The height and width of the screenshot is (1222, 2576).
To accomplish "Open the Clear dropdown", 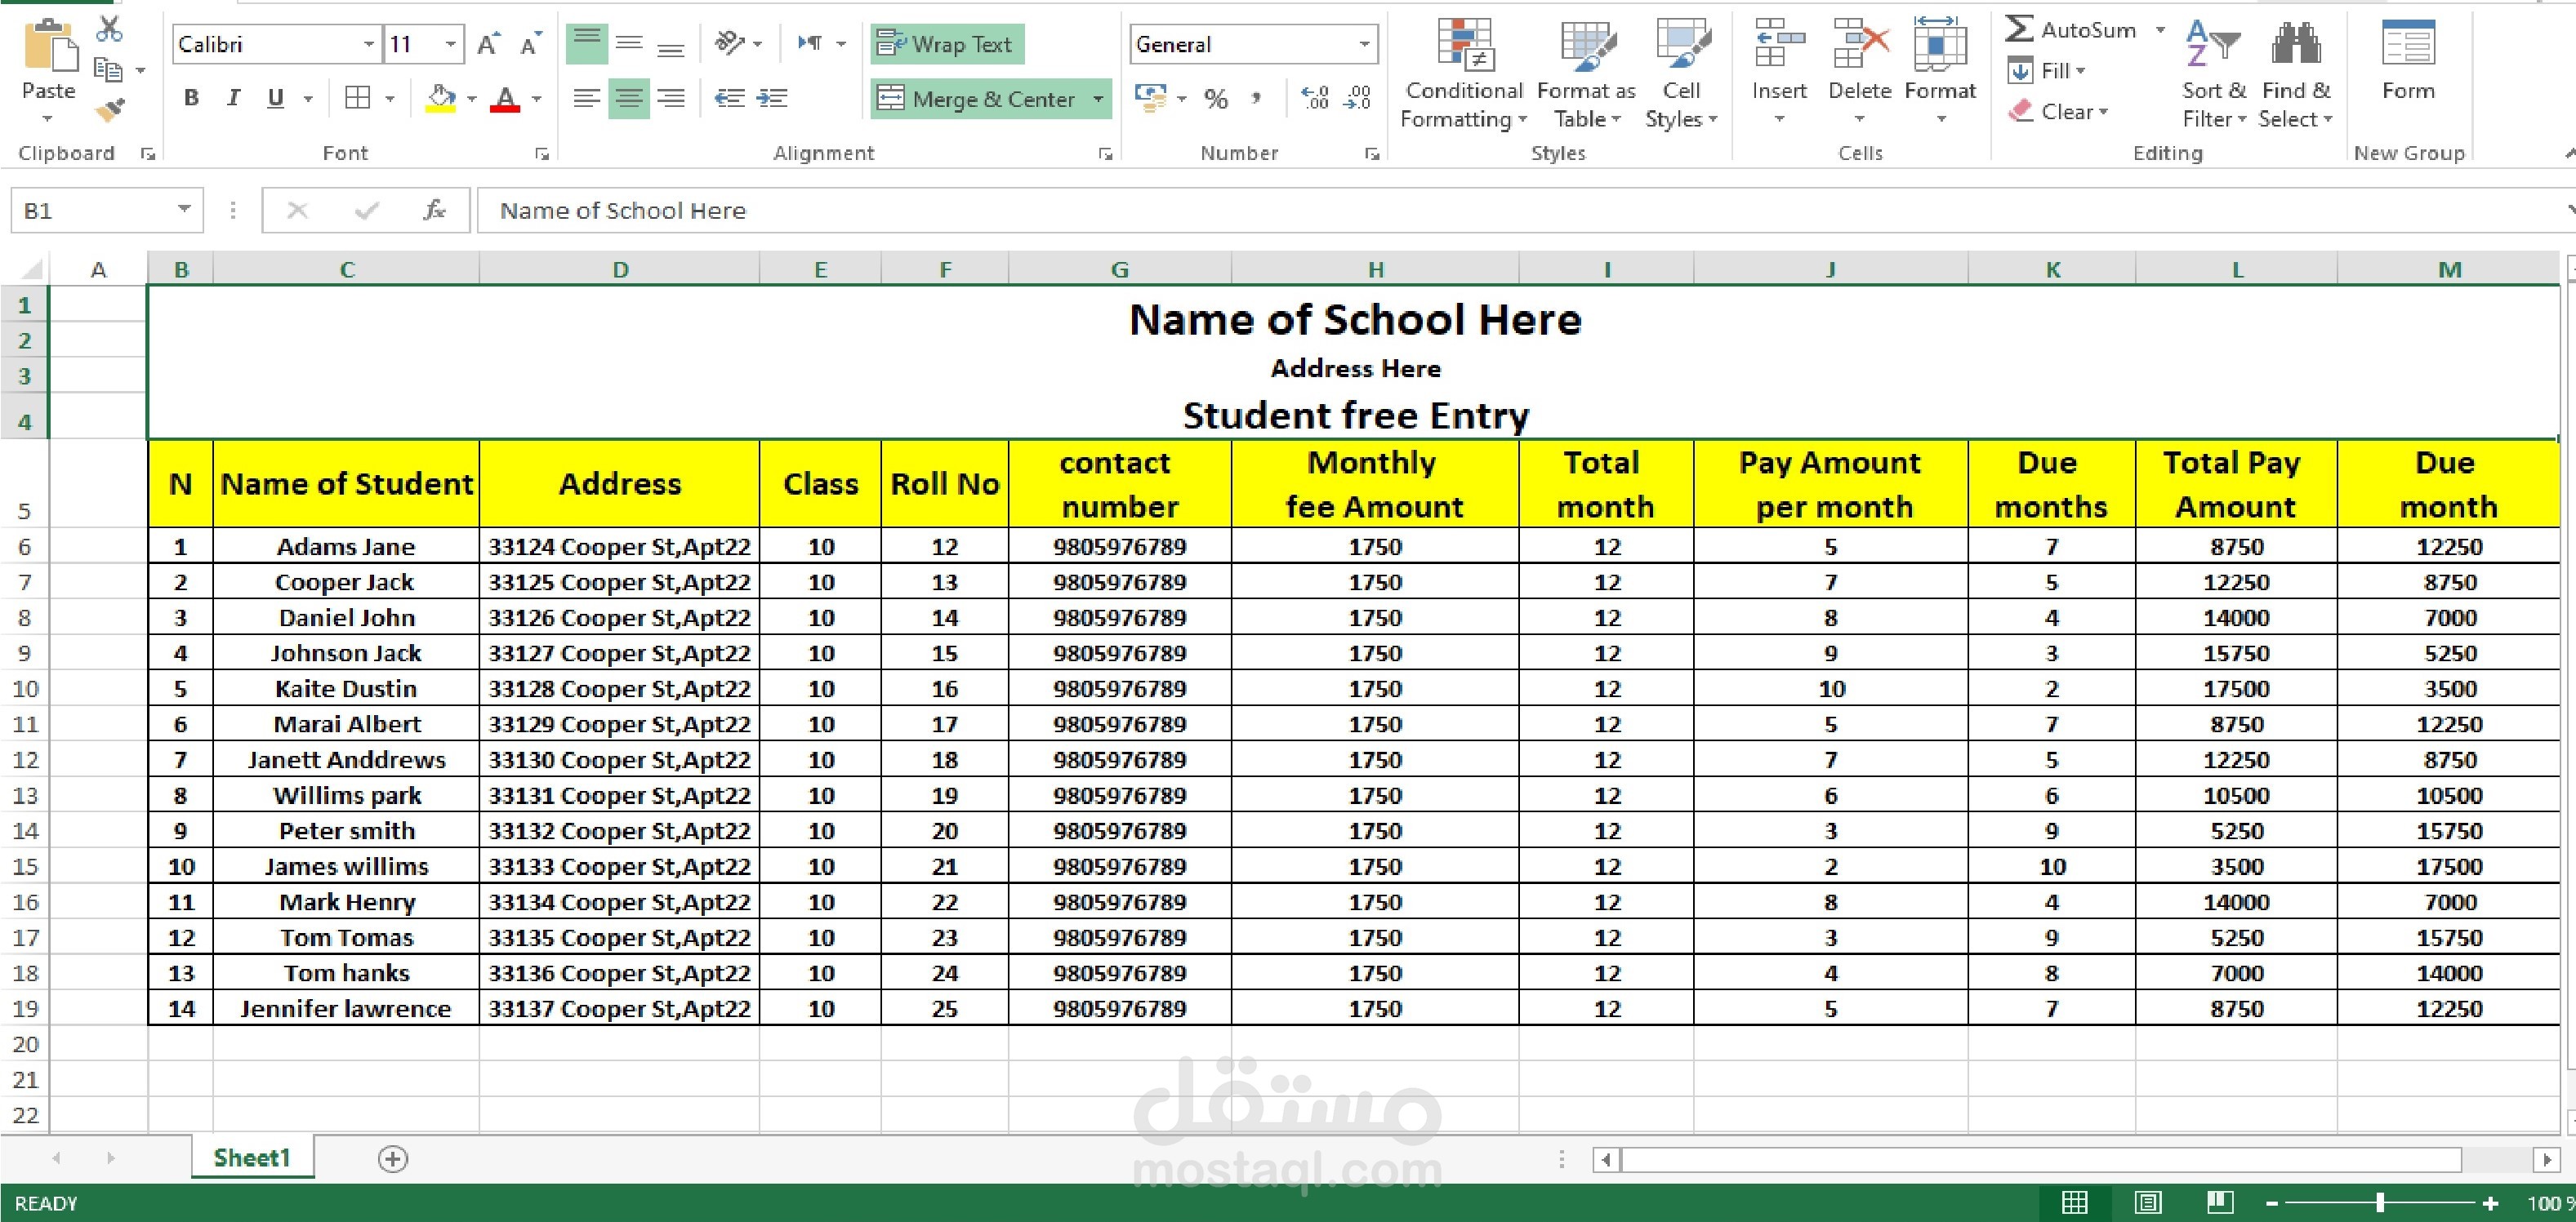I will click(x=2058, y=111).
